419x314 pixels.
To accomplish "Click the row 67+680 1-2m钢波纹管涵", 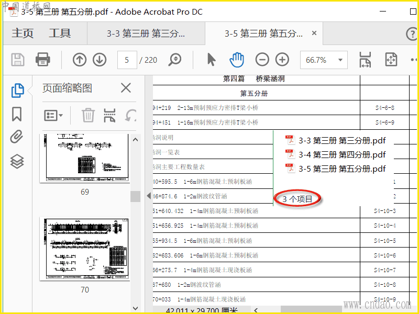I will [x=257, y=285].
